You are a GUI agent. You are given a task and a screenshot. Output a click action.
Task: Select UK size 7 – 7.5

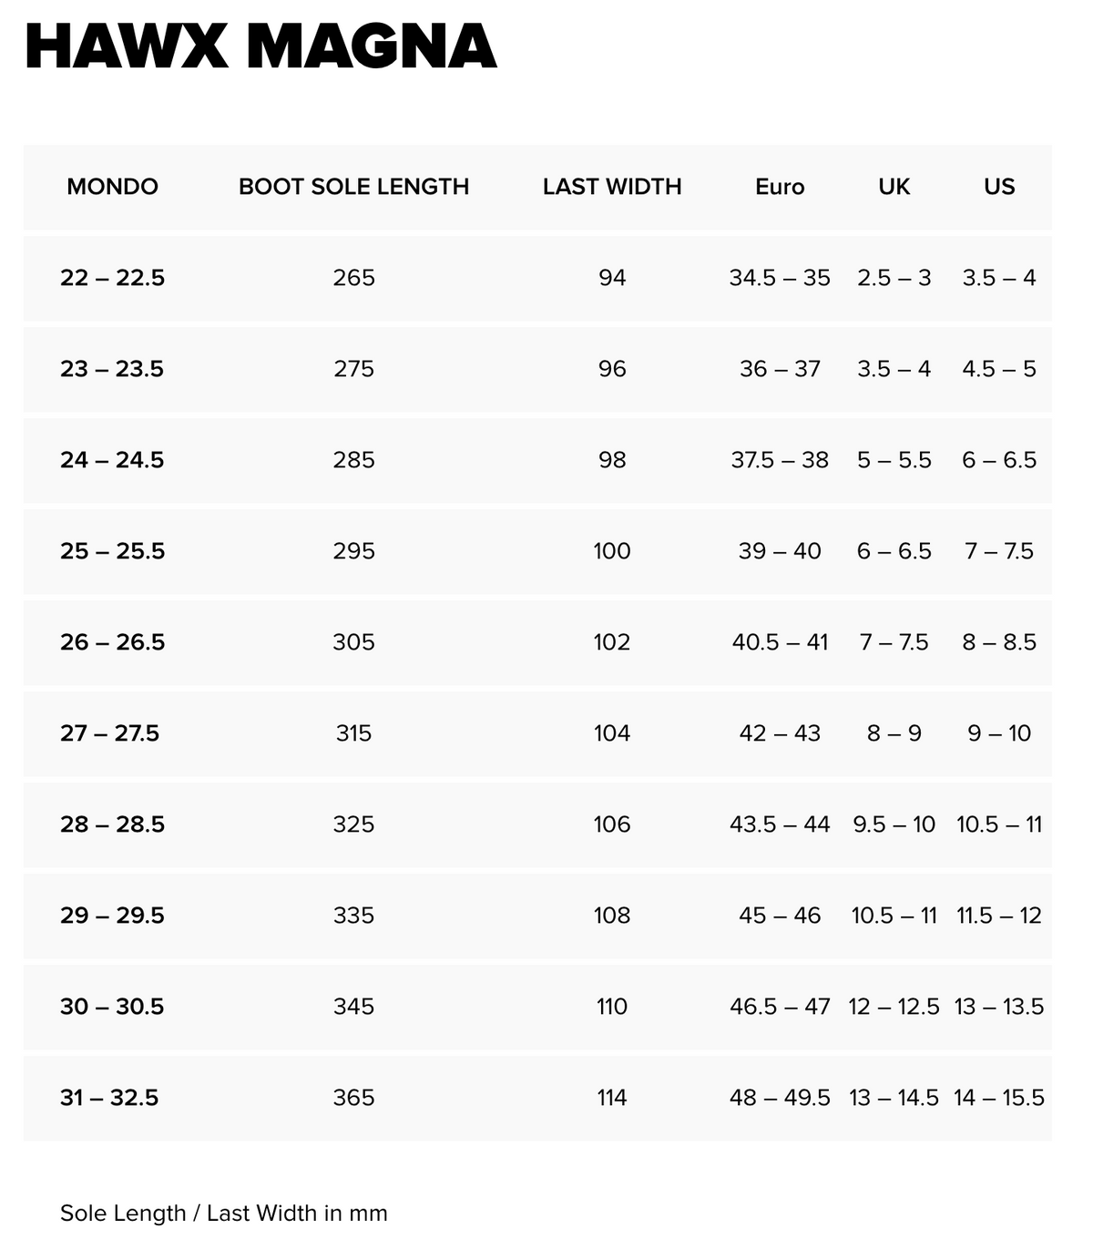(894, 642)
